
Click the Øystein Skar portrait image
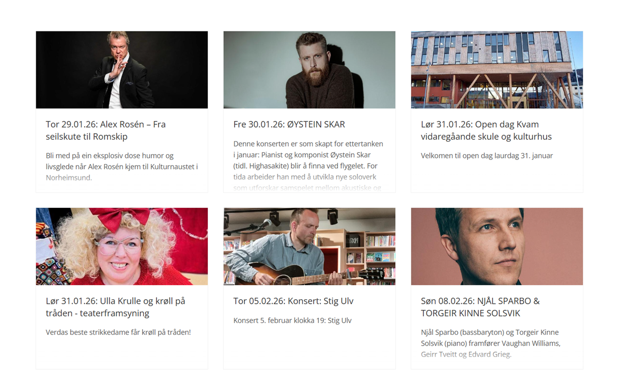point(309,70)
